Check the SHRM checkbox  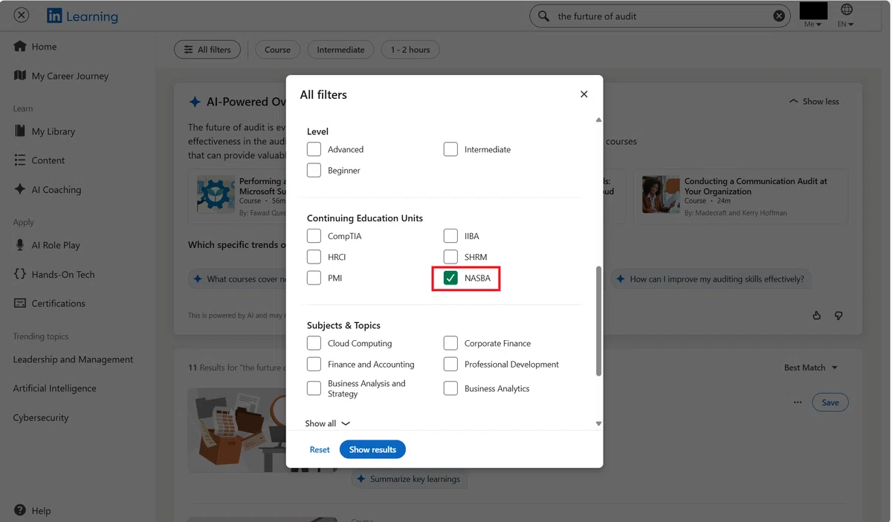[450, 257]
